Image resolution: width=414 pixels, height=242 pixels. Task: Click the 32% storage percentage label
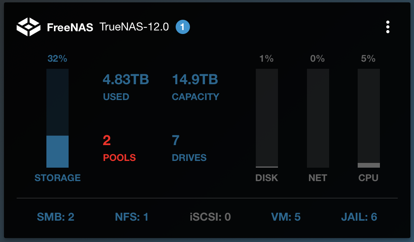pyautogui.click(x=57, y=59)
